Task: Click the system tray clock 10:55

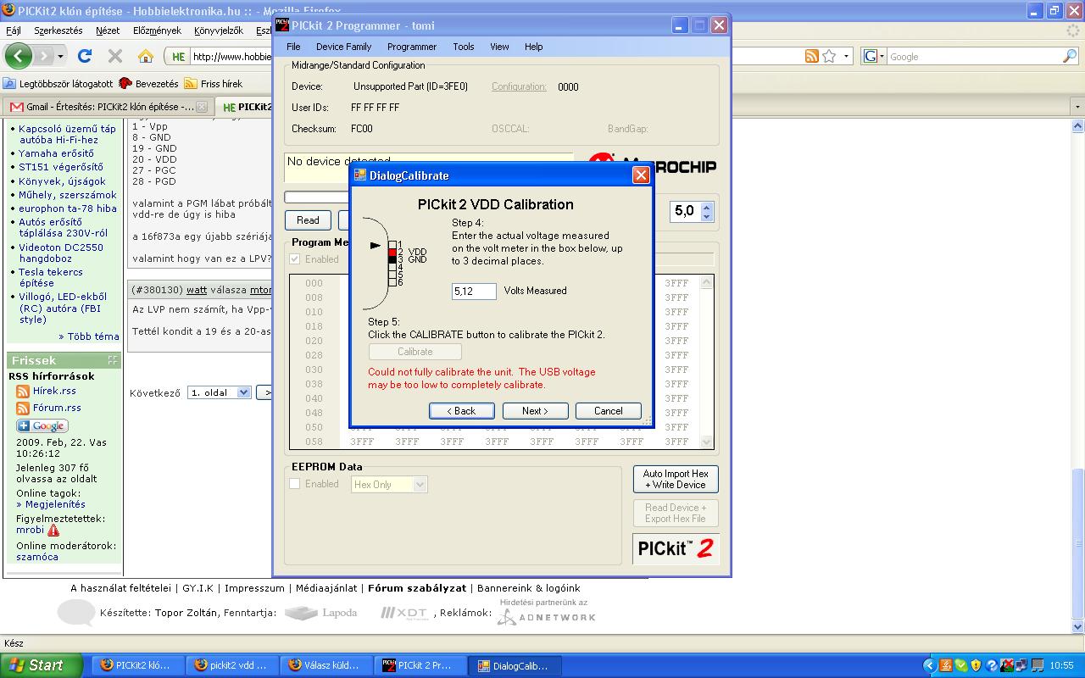Action: click(x=1061, y=665)
